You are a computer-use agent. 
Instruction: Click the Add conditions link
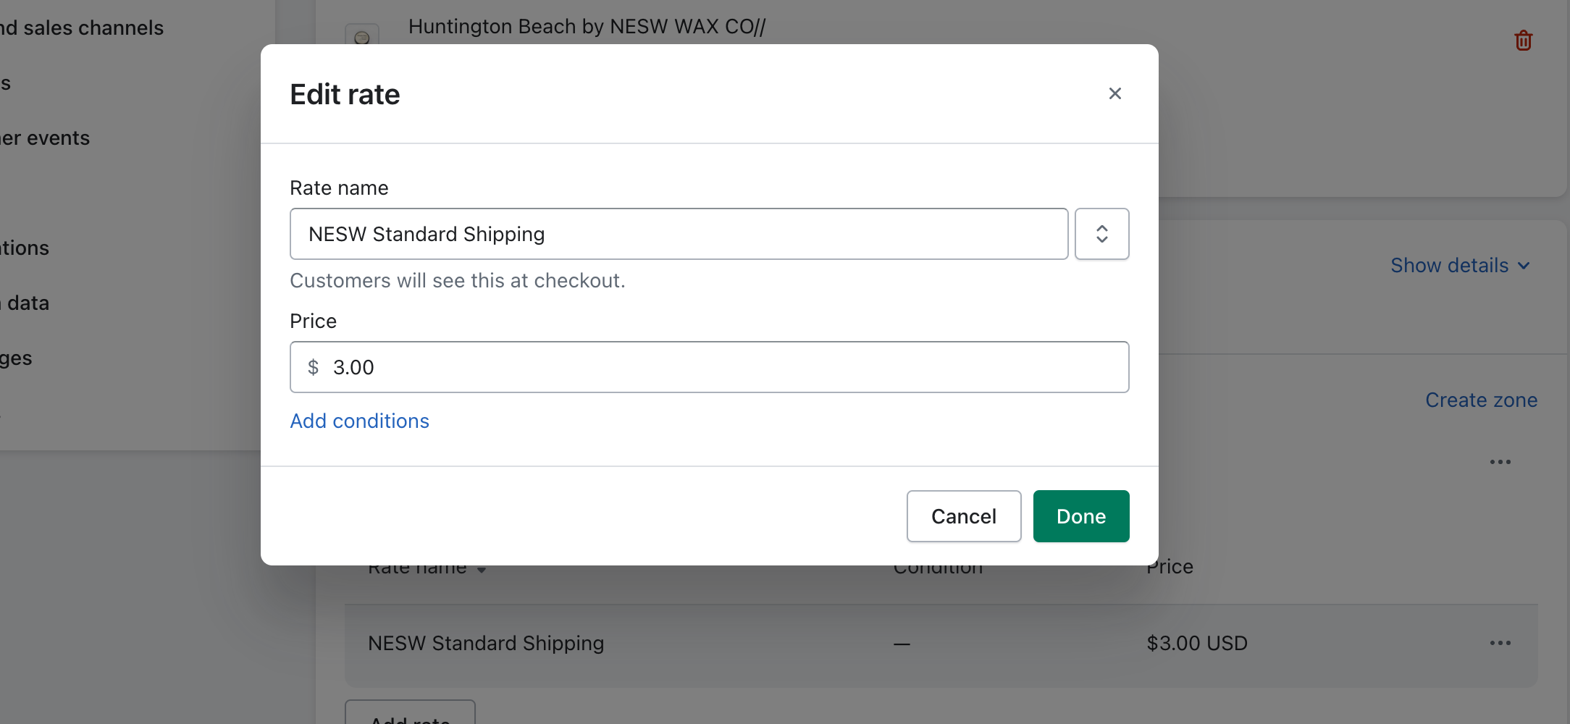[x=359, y=421]
